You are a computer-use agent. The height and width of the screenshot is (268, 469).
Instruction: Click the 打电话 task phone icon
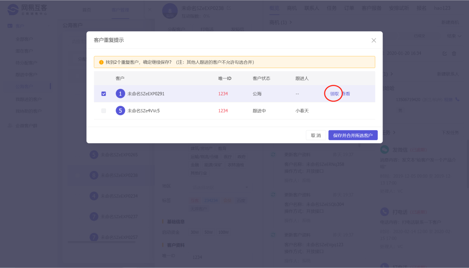(384, 212)
